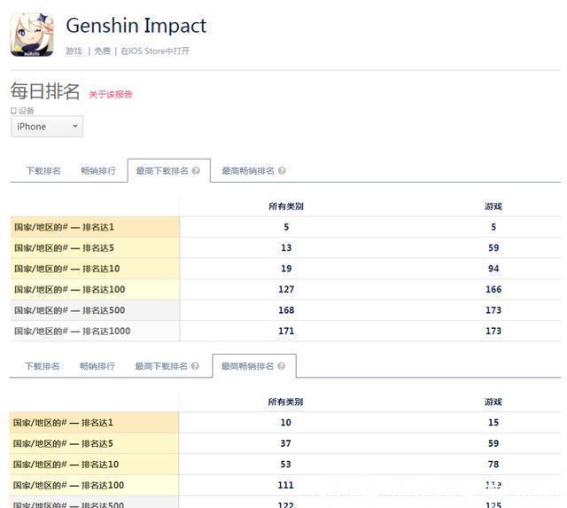
Task: Click value 168 in download table
Action: 286,310
